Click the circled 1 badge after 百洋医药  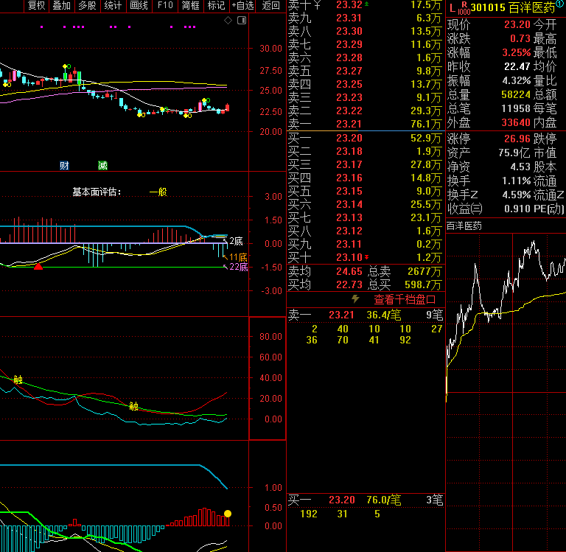(560, 4)
